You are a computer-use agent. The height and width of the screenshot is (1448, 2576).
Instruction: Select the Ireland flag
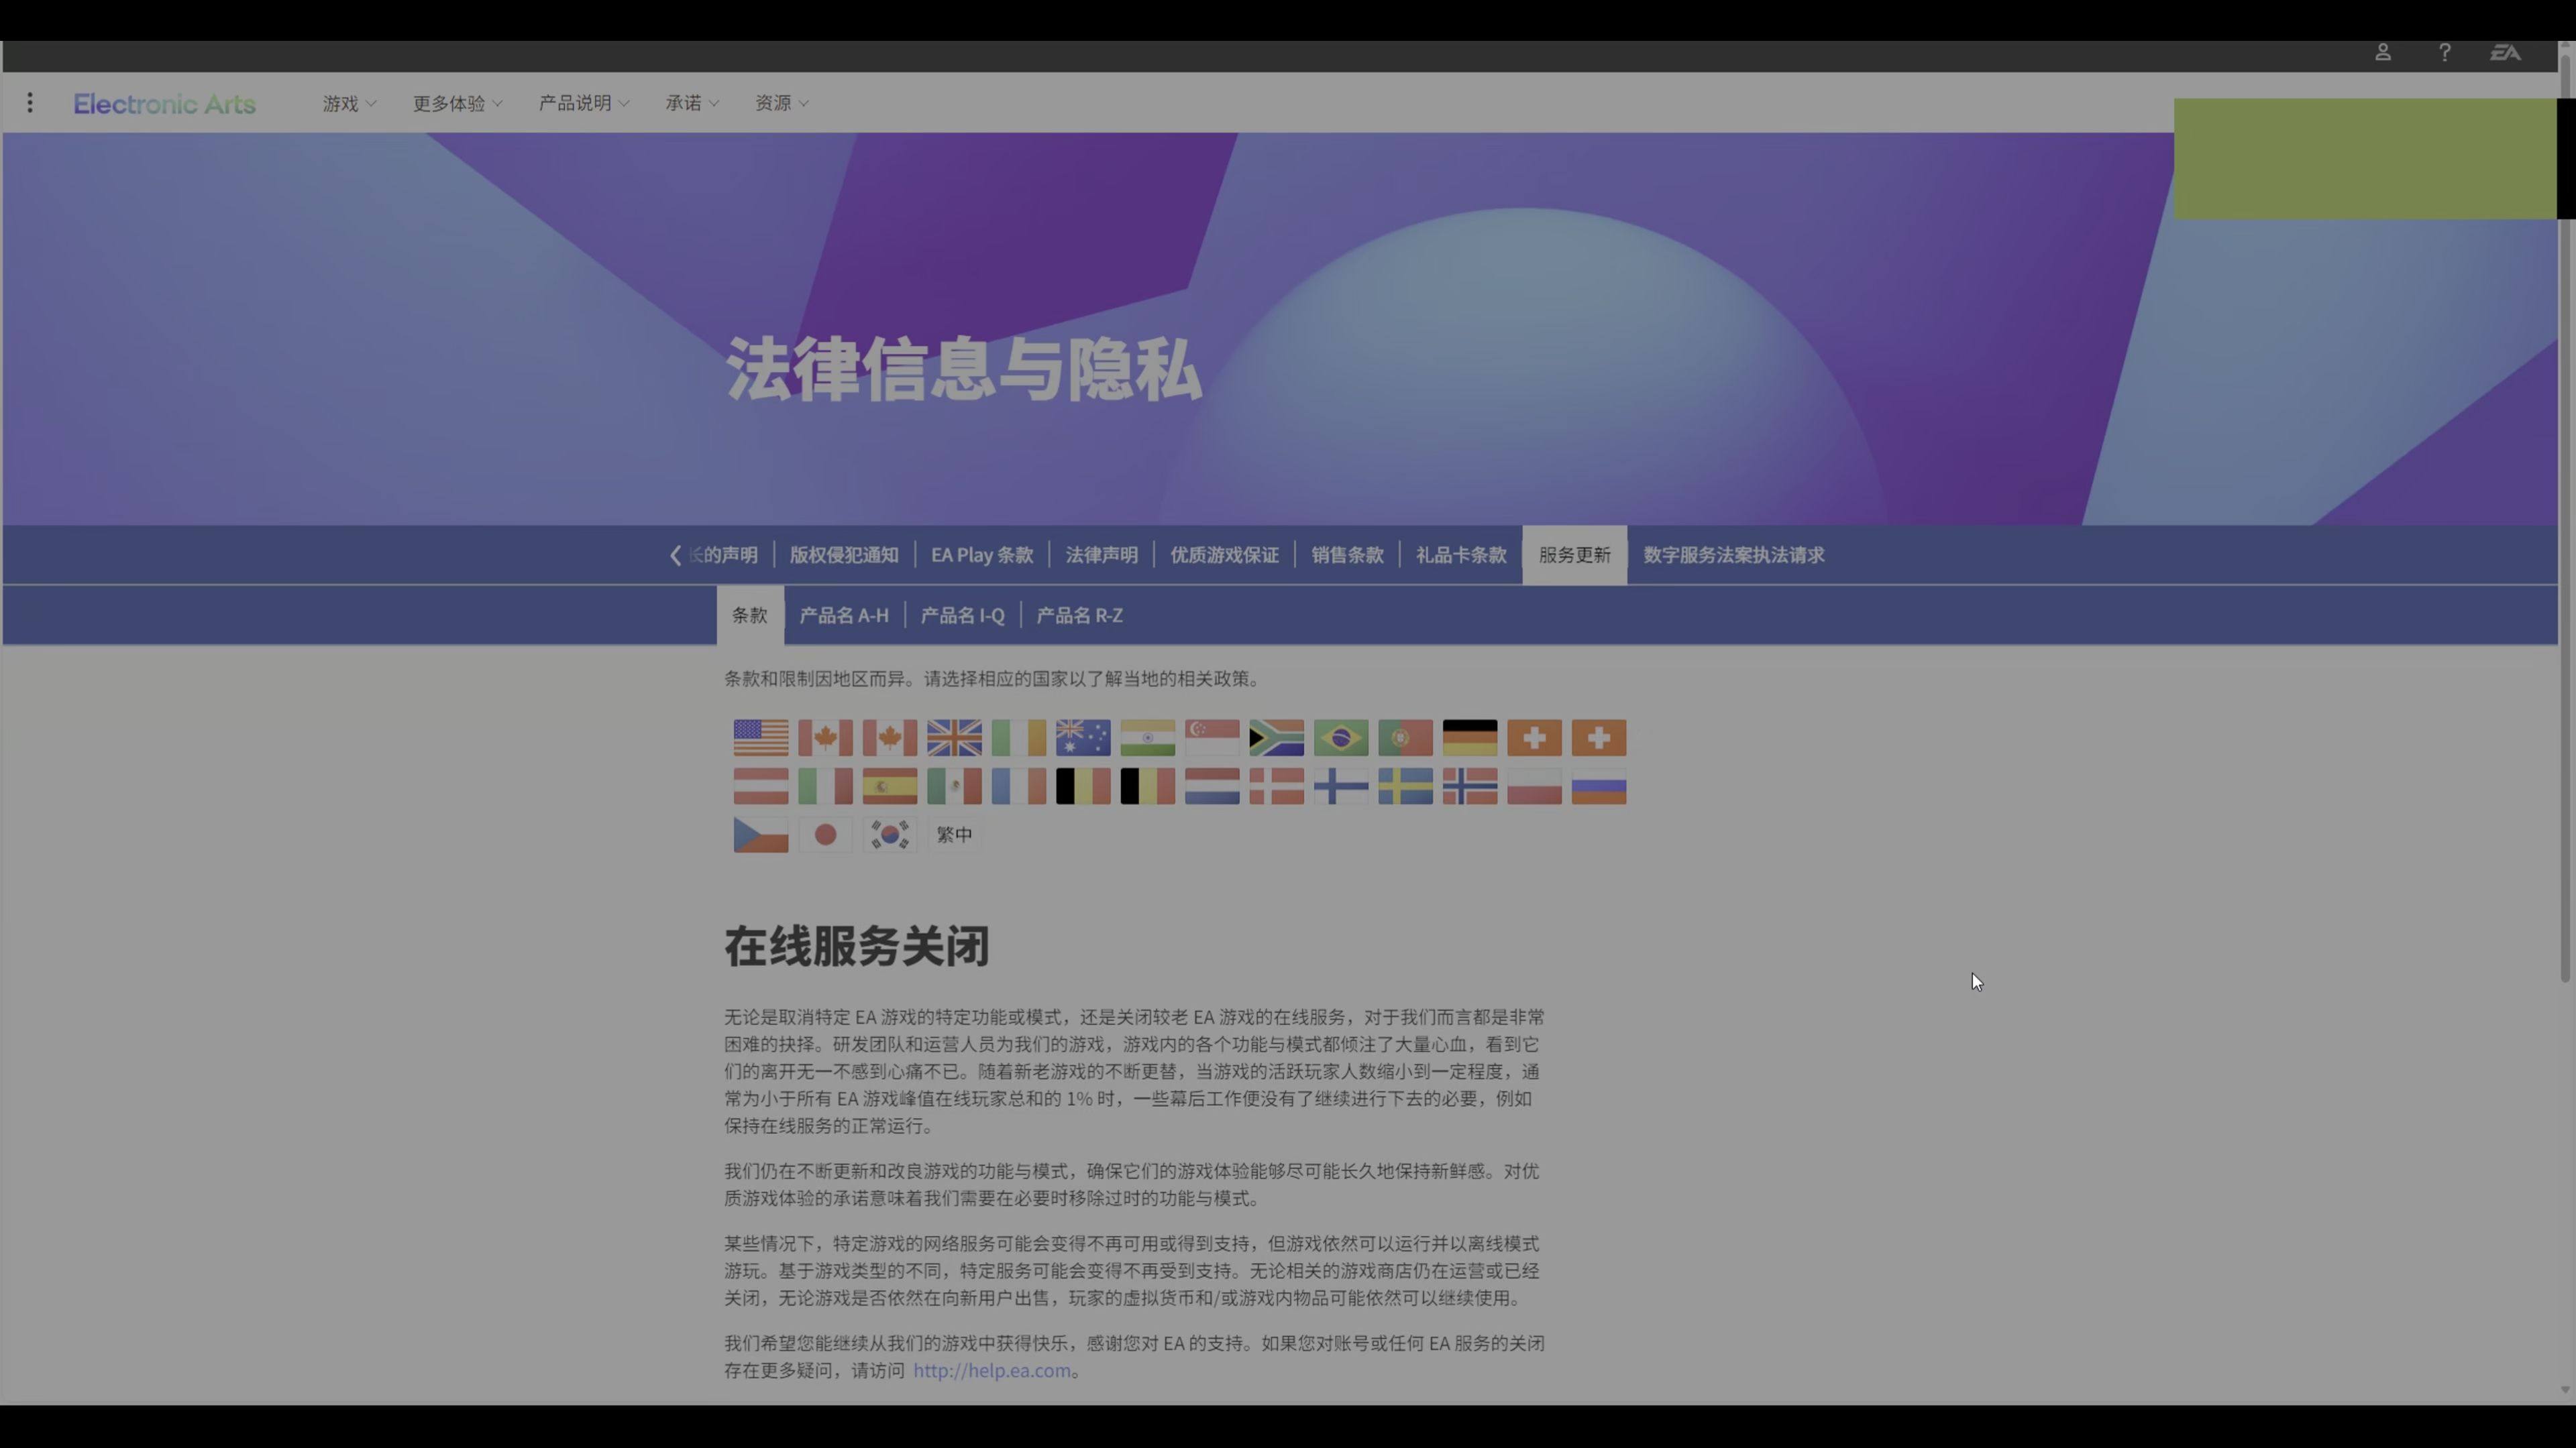(x=1018, y=739)
